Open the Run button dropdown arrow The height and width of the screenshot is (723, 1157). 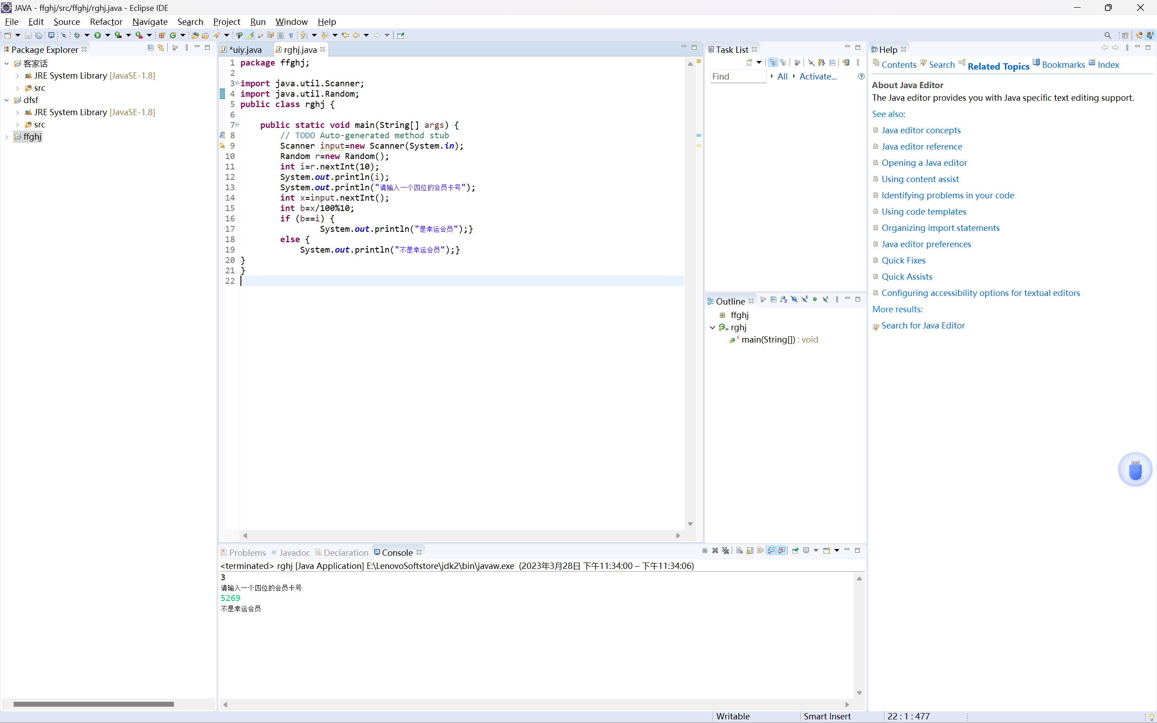[108, 35]
